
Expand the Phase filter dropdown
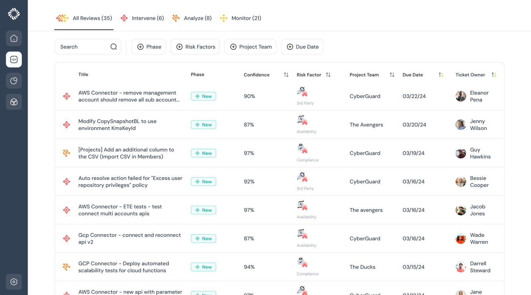click(x=149, y=47)
